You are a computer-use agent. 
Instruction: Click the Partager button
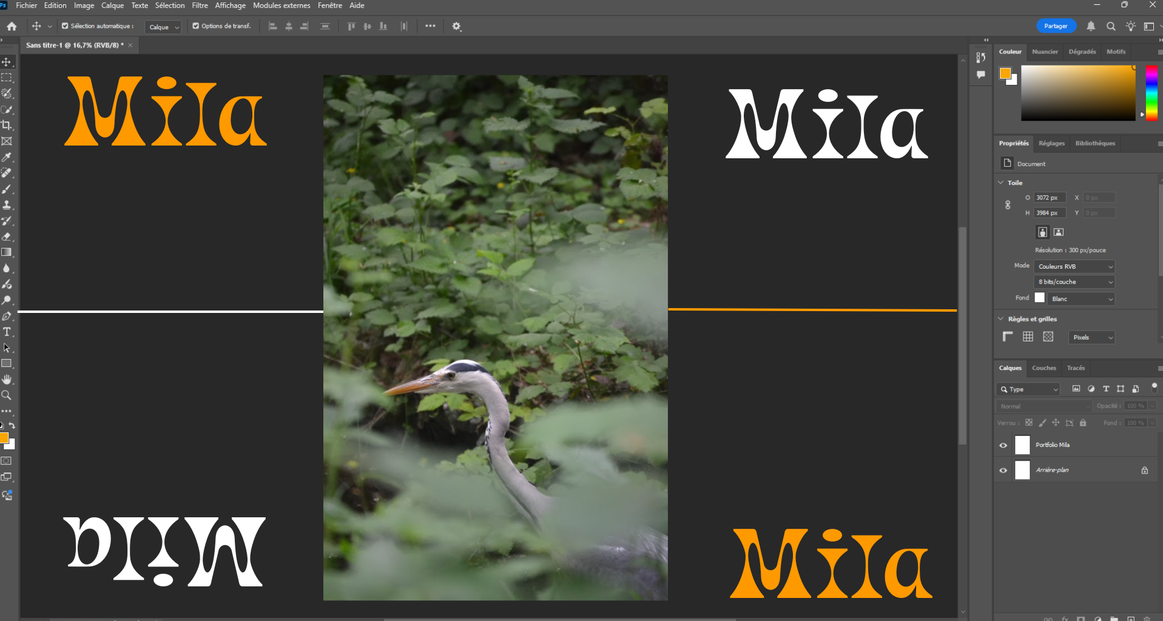(x=1056, y=26)
